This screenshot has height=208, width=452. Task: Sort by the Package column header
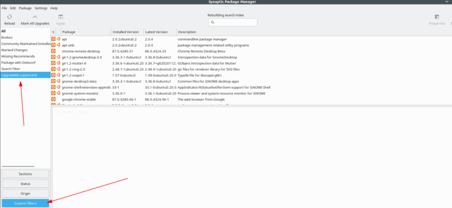click(x=85, y=32)
